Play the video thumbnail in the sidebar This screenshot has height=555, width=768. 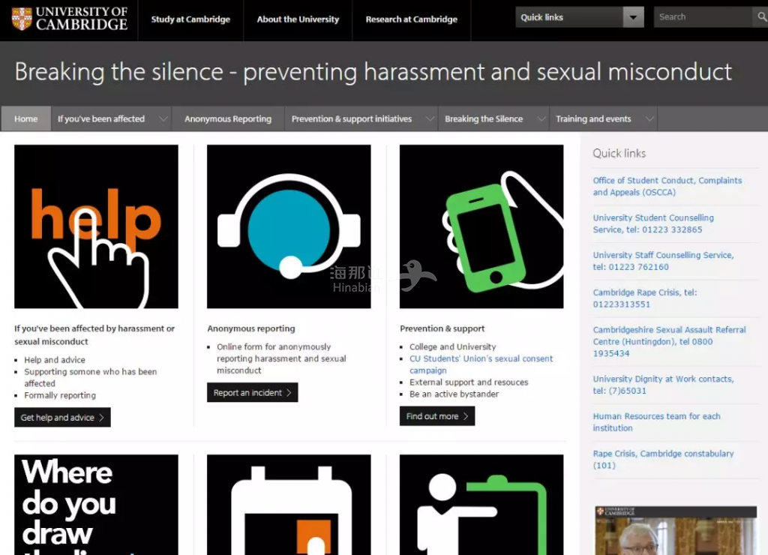click(676, 530)
